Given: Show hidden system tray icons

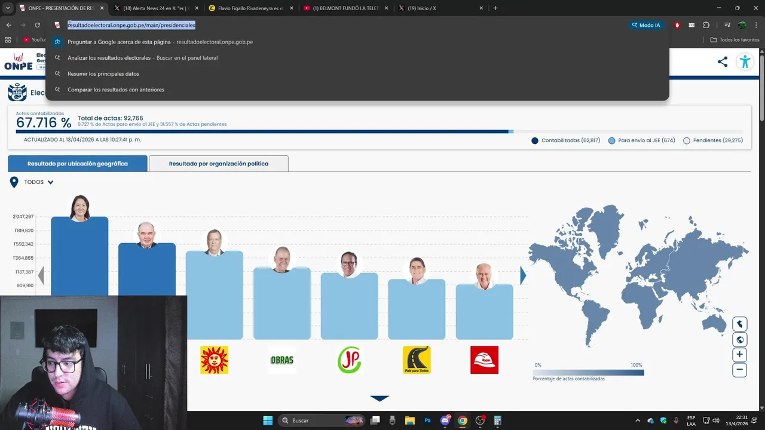Looking at the screenshot, I should [637, 420].
